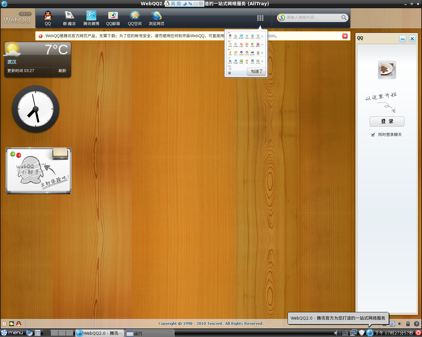Click the moon half-width toggle in input bar
The width and height of the screenshot is (422, 337).
185,4
